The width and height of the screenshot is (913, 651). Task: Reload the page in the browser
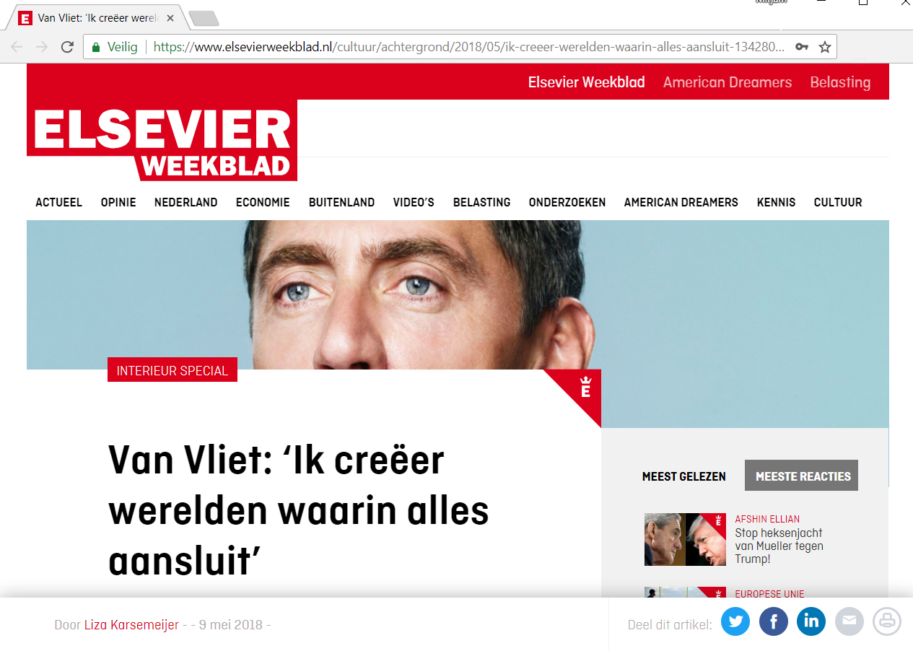coord(67,47)
